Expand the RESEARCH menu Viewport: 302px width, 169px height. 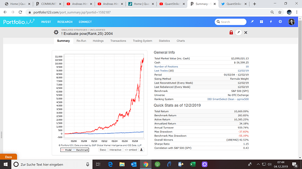click(65, 22)
